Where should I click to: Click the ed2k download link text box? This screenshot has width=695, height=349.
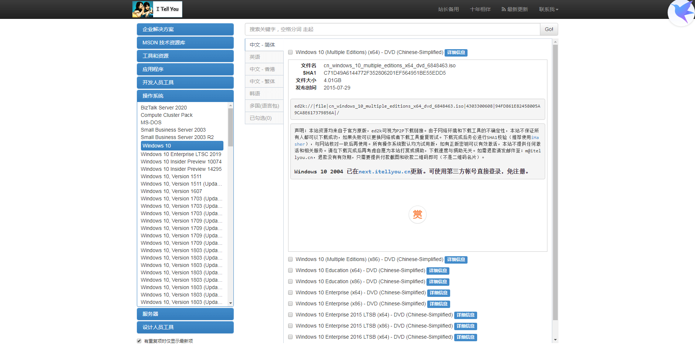(418, 109)
